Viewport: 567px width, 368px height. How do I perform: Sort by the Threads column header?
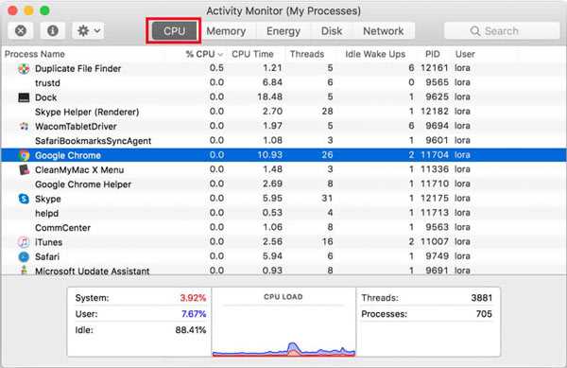click(x=306, y=54)
